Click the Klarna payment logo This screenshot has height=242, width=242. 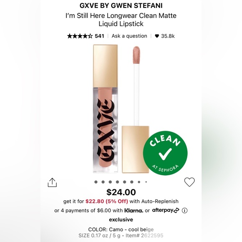pyautogui.click(x=134, y=211)
